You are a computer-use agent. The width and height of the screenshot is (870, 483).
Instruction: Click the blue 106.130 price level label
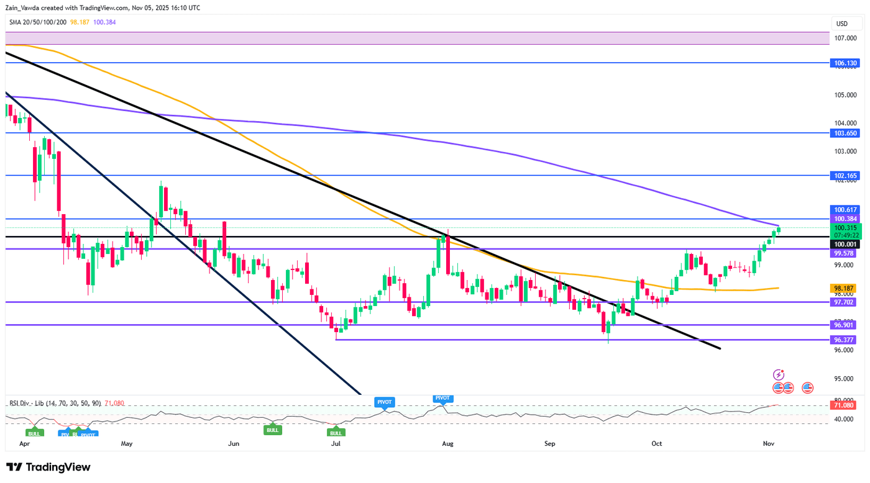[x=845, y=63]
